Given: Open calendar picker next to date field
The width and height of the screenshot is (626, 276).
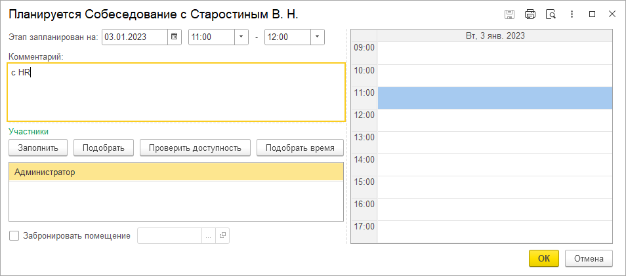Looking at the screenshot, I should [175, 37].
